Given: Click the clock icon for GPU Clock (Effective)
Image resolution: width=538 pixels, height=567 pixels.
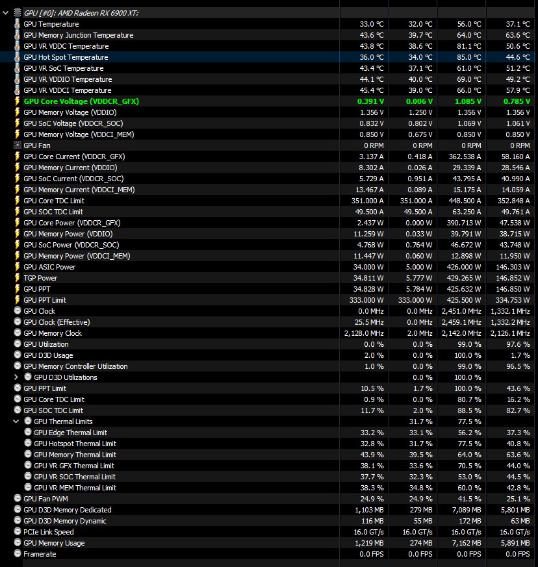Looking at the screenshot, I should (18, 321).
